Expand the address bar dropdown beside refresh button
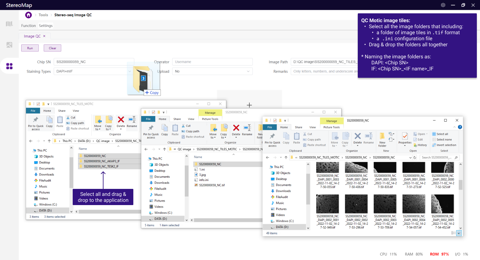Viewport: 480px width, 260px height. (410, 157)
